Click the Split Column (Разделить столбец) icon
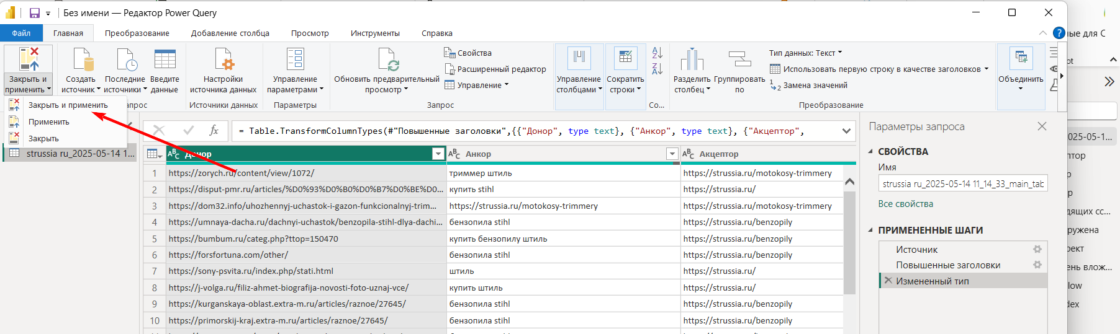 point(692,60)
